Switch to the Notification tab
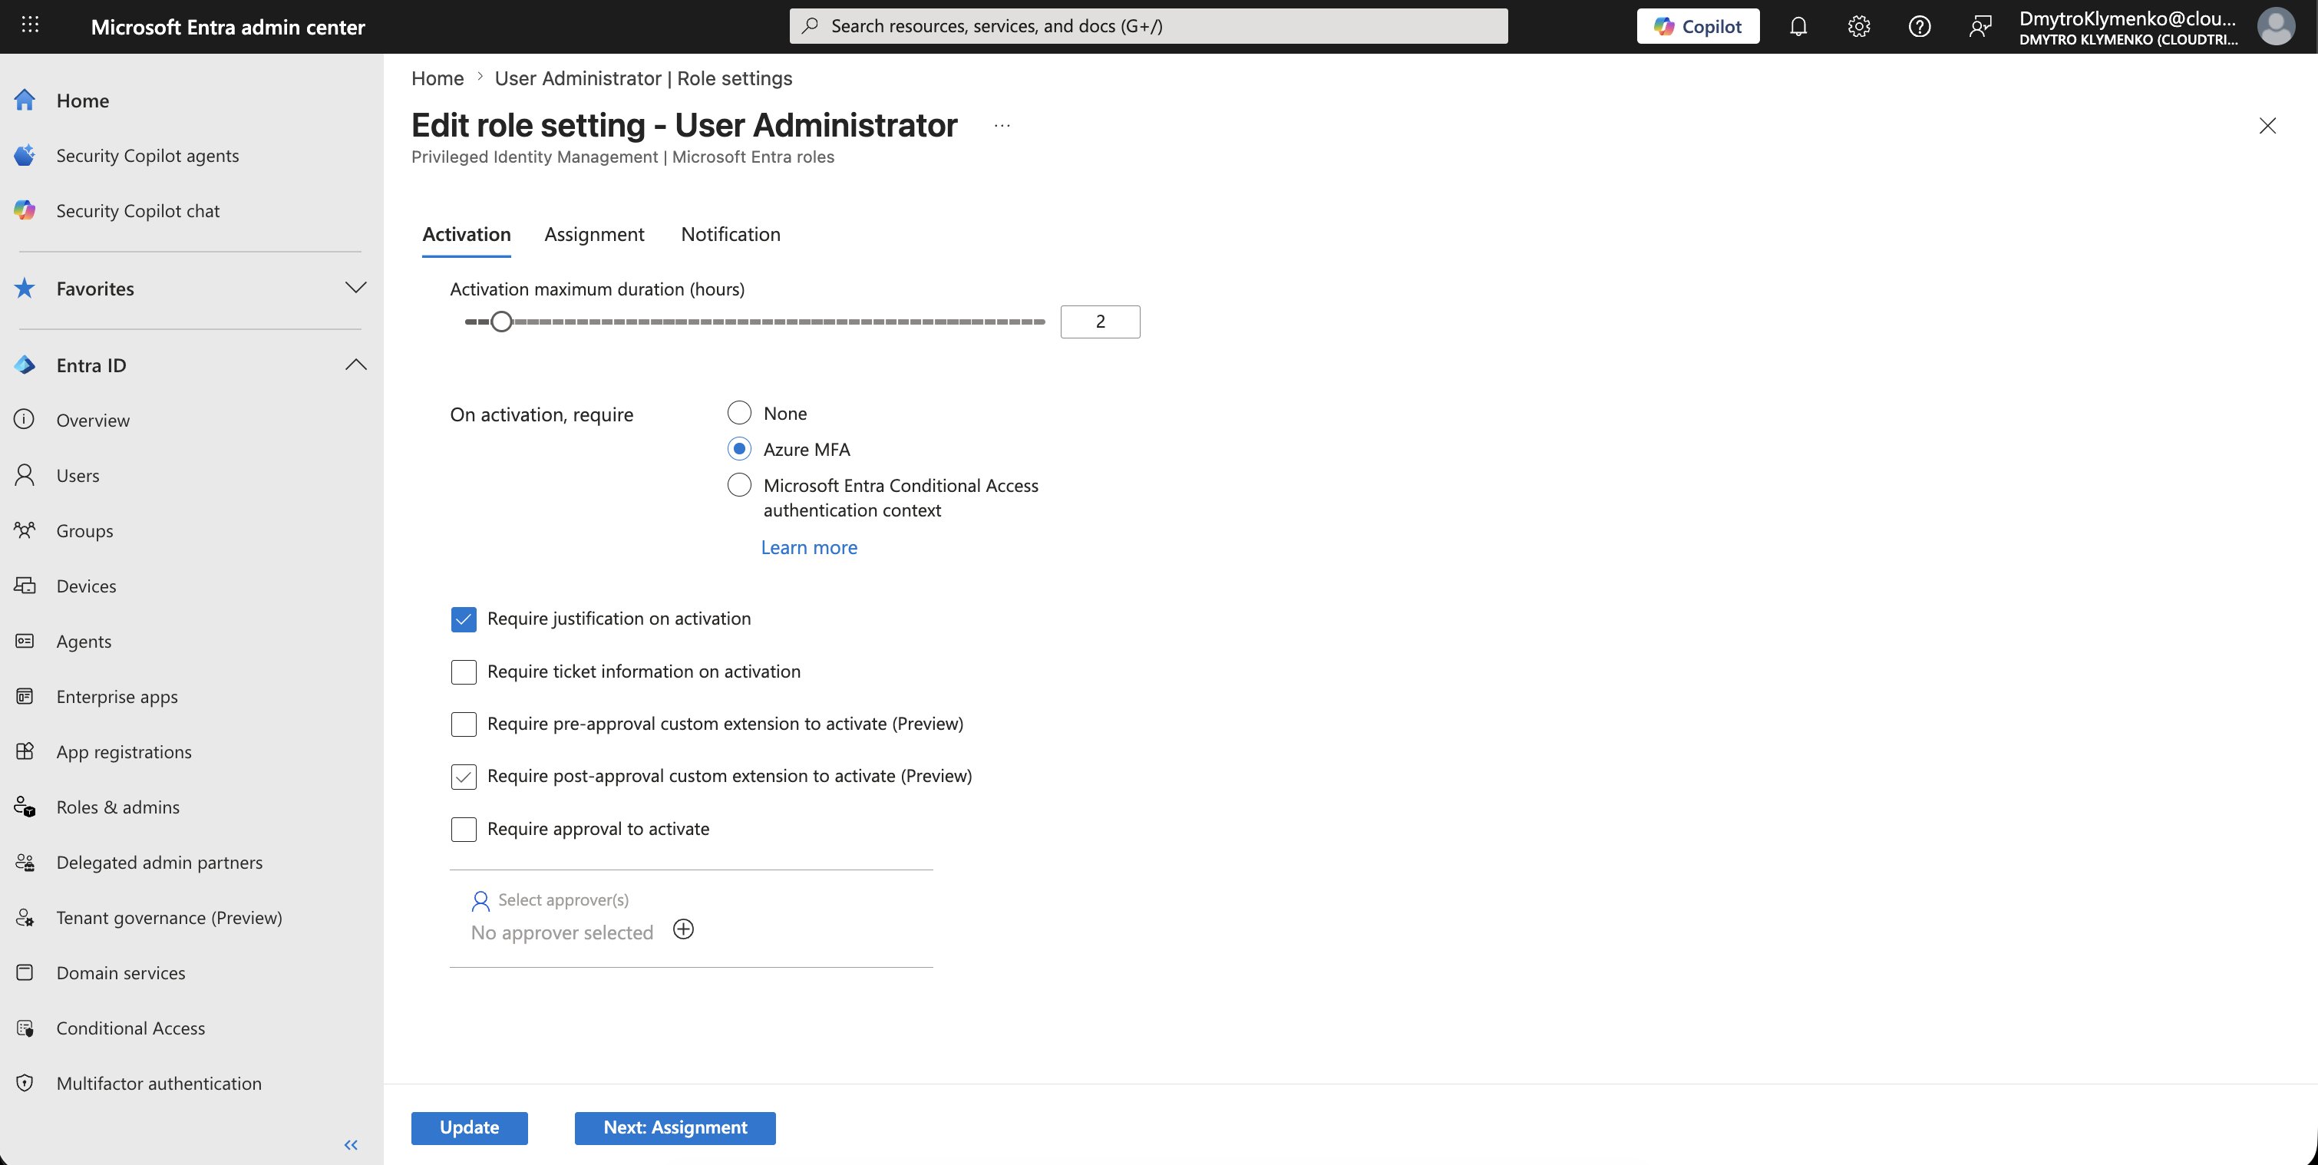 coord(730,235)
